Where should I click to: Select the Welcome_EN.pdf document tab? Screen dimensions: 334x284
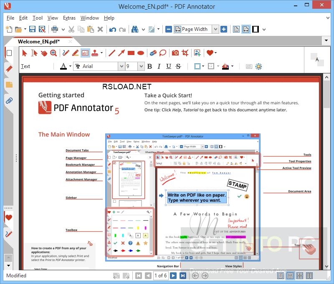[x=39, y=41]
